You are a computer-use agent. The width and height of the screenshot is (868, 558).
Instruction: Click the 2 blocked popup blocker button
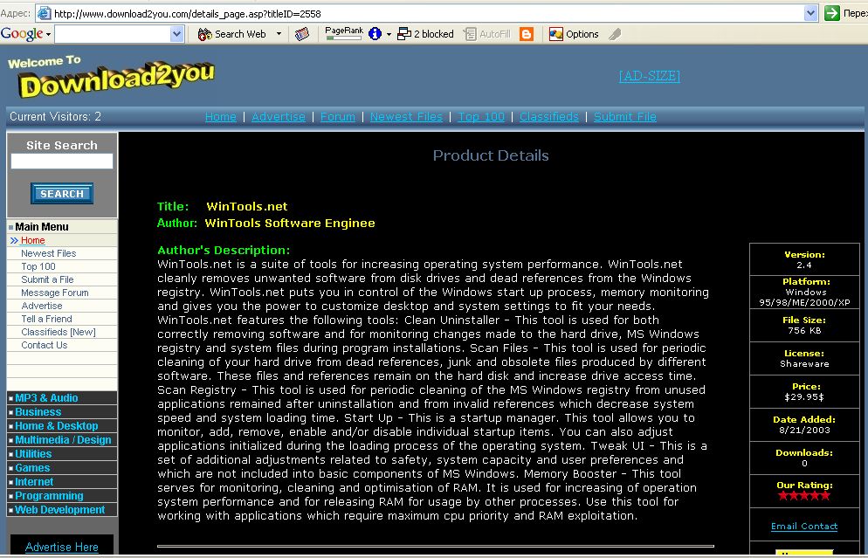click(x=425, y=34)
